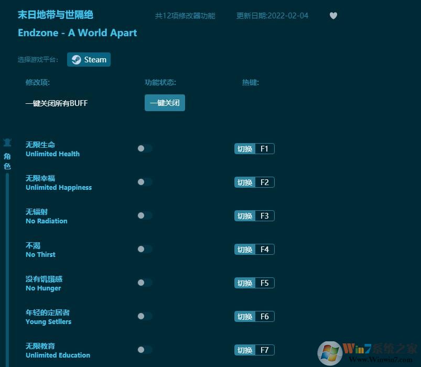Click the Endzone - A World Apart title
Screen dimensions: 421x367
(78, 33)
